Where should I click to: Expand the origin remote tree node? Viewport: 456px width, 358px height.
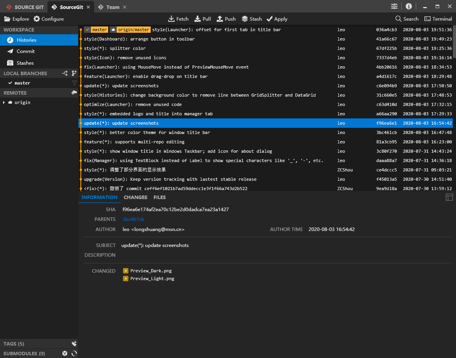pyautogui.click(x=4, y=102)
